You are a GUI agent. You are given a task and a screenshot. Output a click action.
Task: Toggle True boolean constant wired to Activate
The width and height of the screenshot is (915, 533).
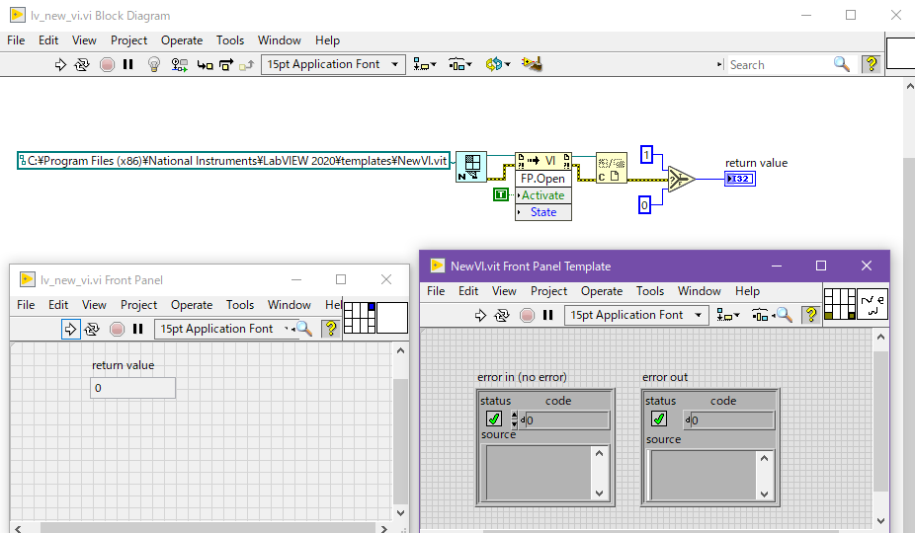tap(501, 194)
